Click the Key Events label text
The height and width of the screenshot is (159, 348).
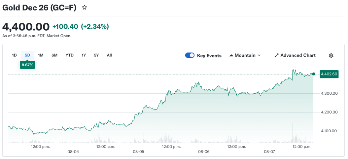coord(209,55)
